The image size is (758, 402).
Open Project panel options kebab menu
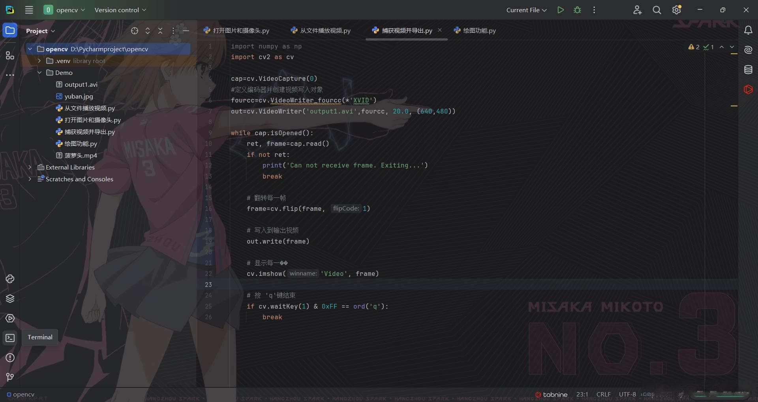point(173,31)
